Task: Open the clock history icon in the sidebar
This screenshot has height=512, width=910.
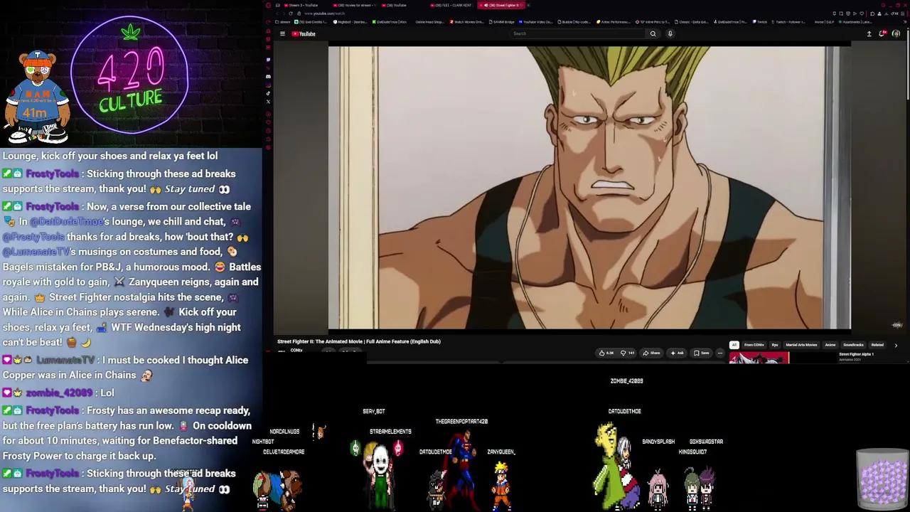Action: click(268, 130)
